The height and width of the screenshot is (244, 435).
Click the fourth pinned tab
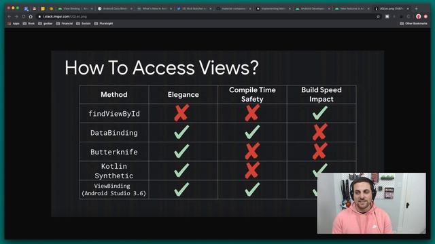pyautogui.click(x=51, y=9)
